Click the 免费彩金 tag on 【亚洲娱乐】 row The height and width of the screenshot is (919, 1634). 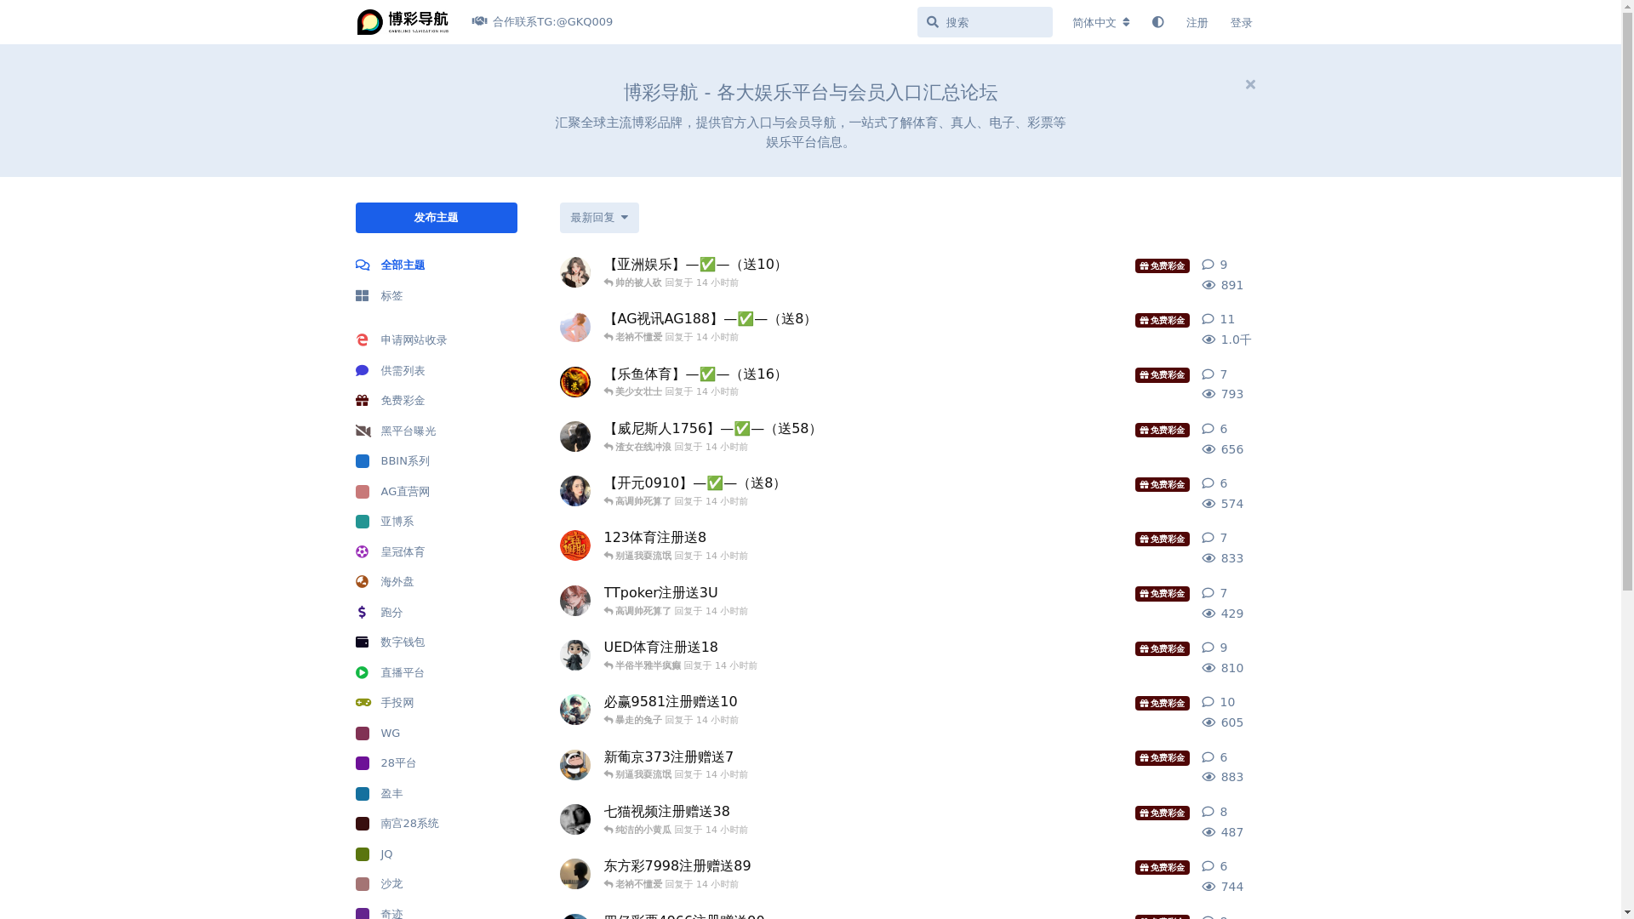[1163, 266]
